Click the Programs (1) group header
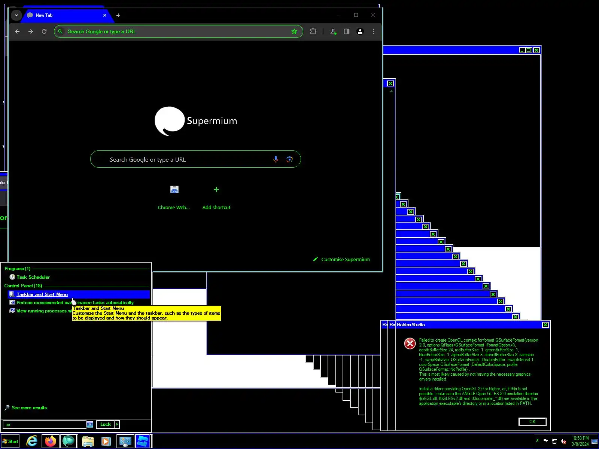The height and width of the screenshot is (449, 599). 17,269
